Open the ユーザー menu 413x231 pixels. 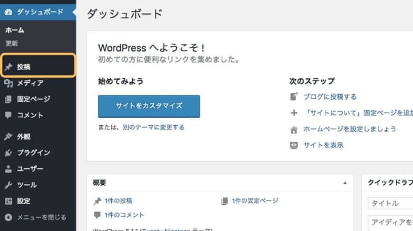[x=38, y=169]
